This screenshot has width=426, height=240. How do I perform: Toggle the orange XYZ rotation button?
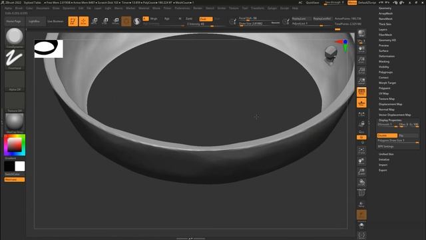(361, 137)
